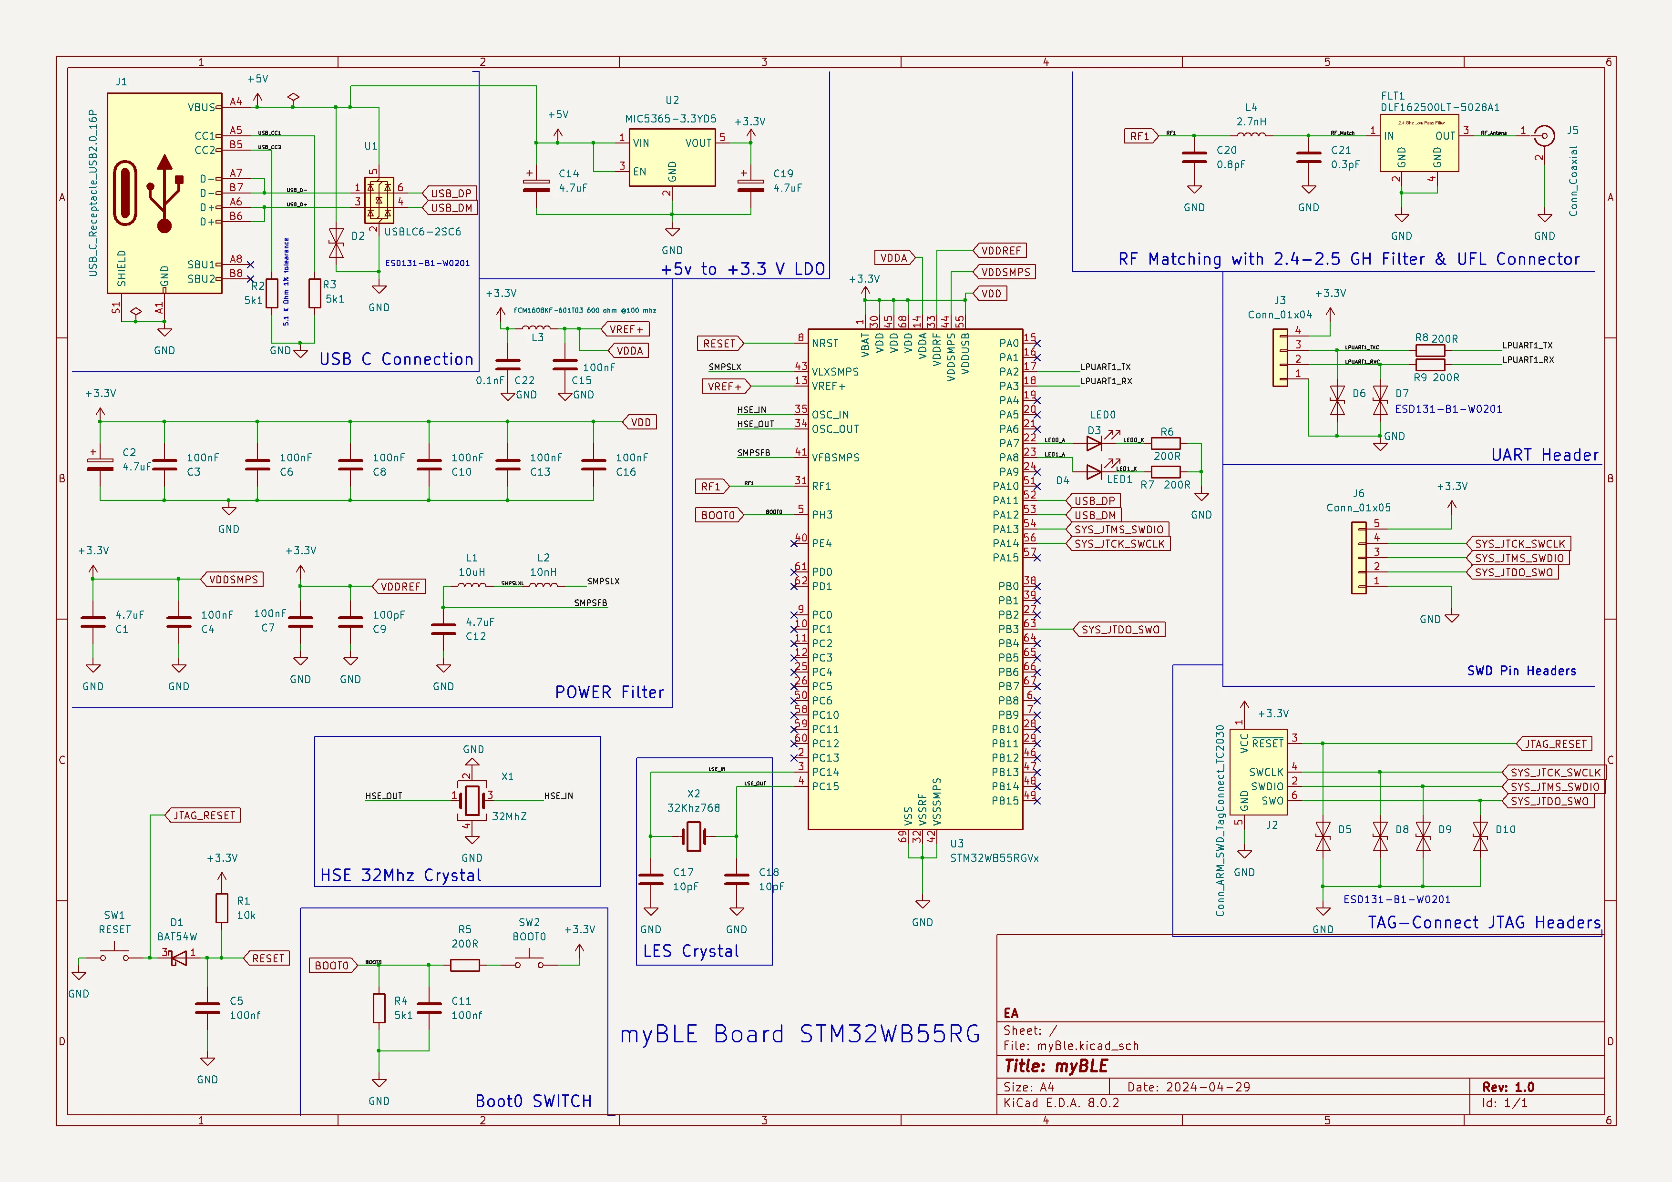Viewport: 1672px width, 1182px height.
Task: Select the LED resistor R6
Action: tap(1166, 442)
